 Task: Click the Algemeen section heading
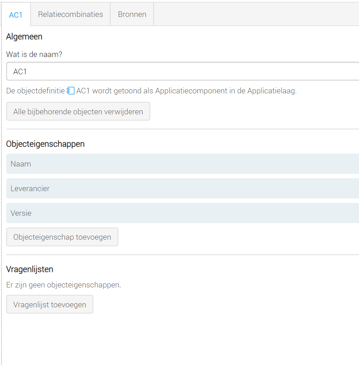coord(24,37)
